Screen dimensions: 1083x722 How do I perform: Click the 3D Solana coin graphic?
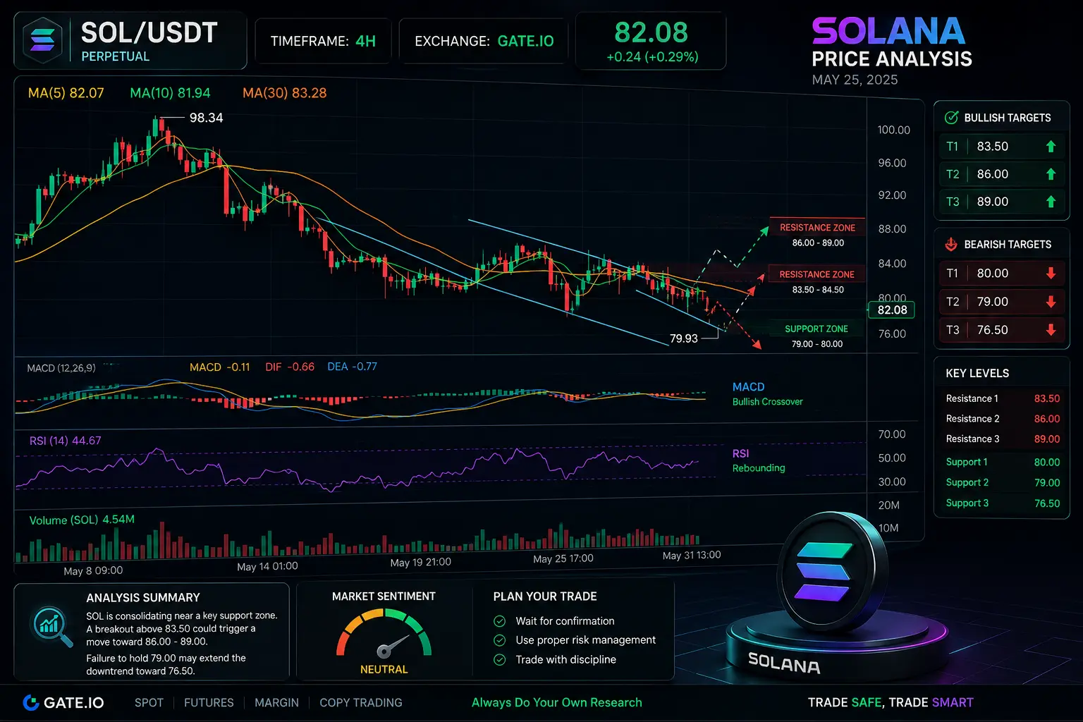click(832, 573)
